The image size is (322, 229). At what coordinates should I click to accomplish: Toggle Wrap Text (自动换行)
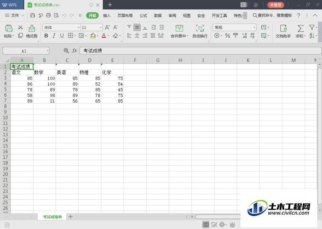[200, 31]
